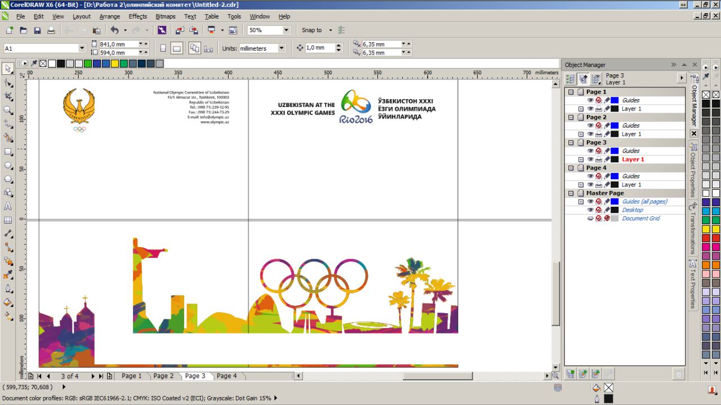Open the Options icon next to Snap to
Viewport: 721px width, 405px height.
(341, 30)
